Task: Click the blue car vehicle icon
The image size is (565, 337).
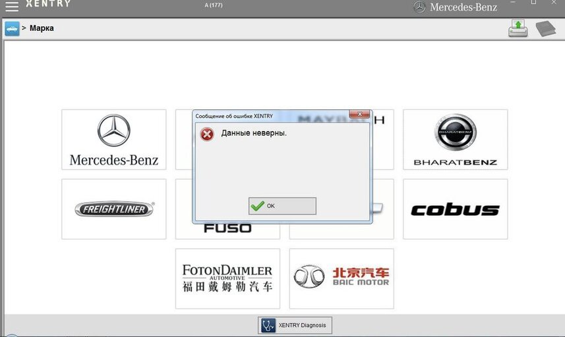Action: (12, 28)
